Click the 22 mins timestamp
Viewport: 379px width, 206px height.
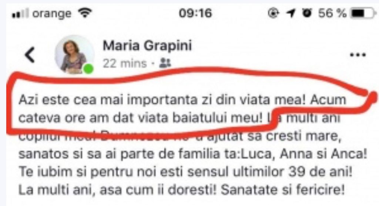point(125,63)
